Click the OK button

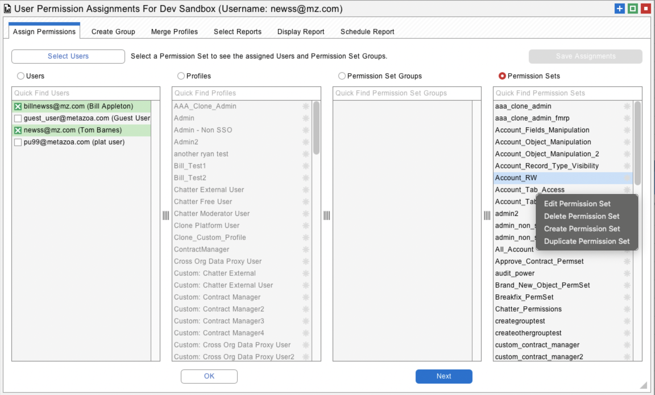pyautogui.click(x=209, y=376)
